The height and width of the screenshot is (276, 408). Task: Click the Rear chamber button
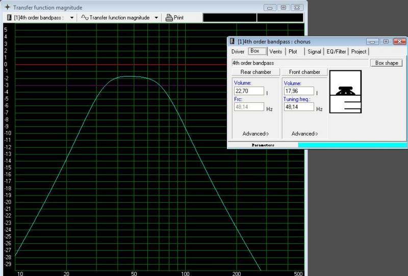[256, 72]
